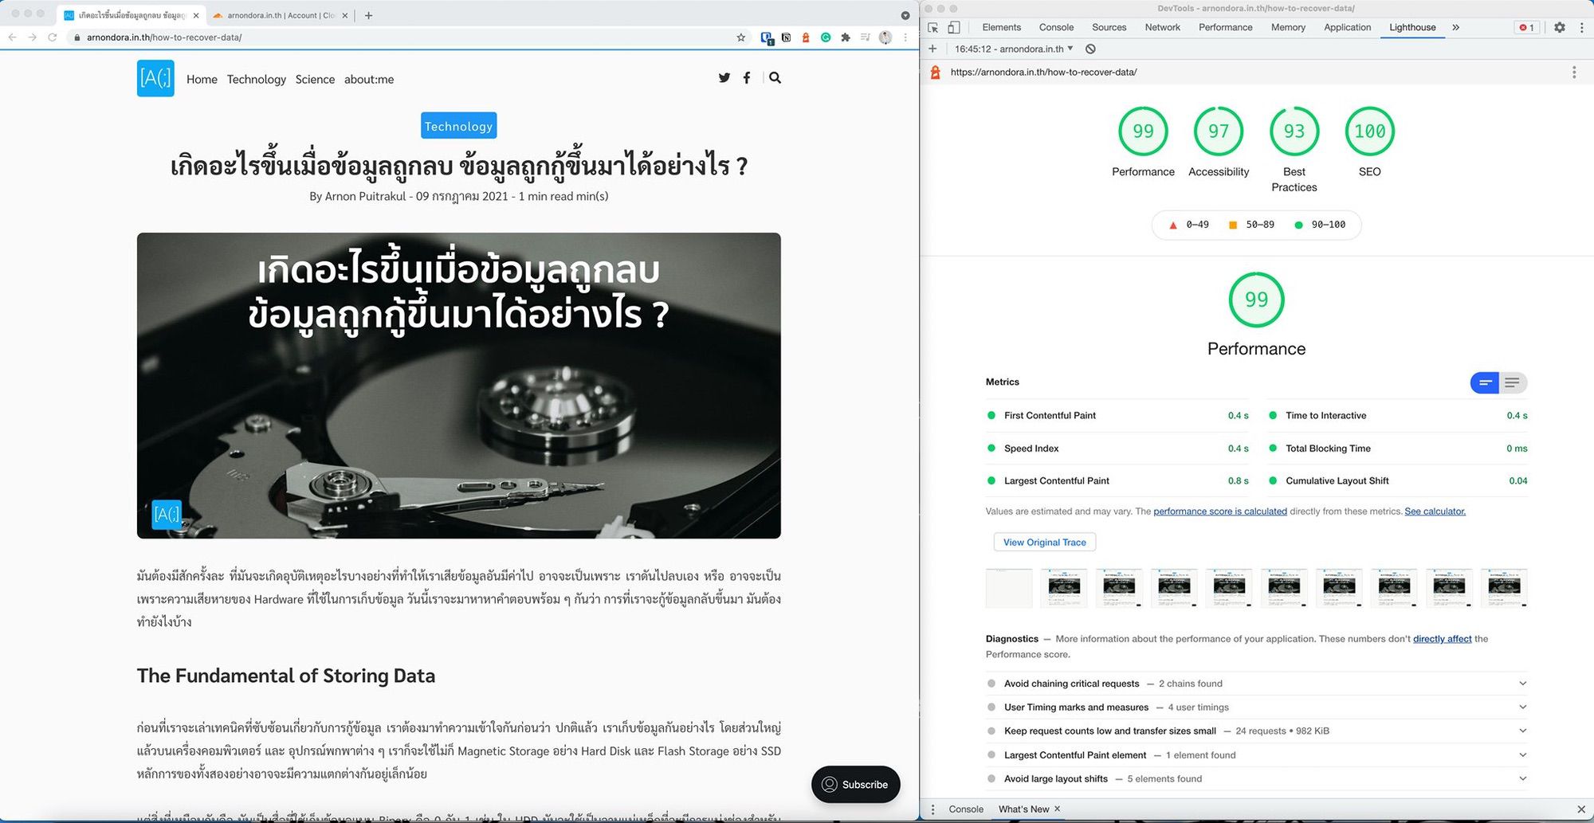The width and height of the screenshot is (1594, 823).
Task: Open the Console tab in DevTools
Action: coord(1056,27)
